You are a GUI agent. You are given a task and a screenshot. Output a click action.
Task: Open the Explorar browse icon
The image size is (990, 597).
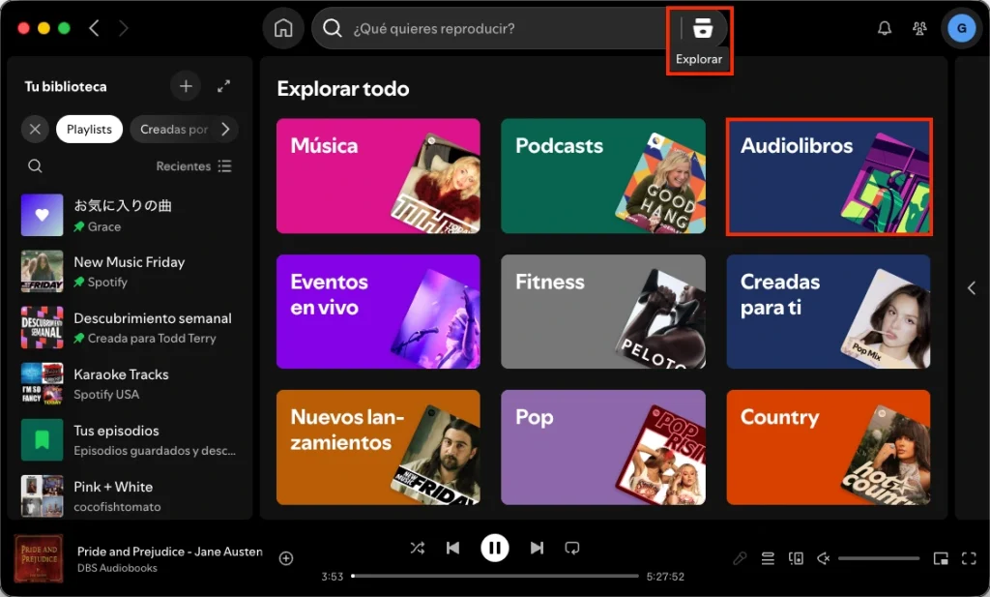703,28
